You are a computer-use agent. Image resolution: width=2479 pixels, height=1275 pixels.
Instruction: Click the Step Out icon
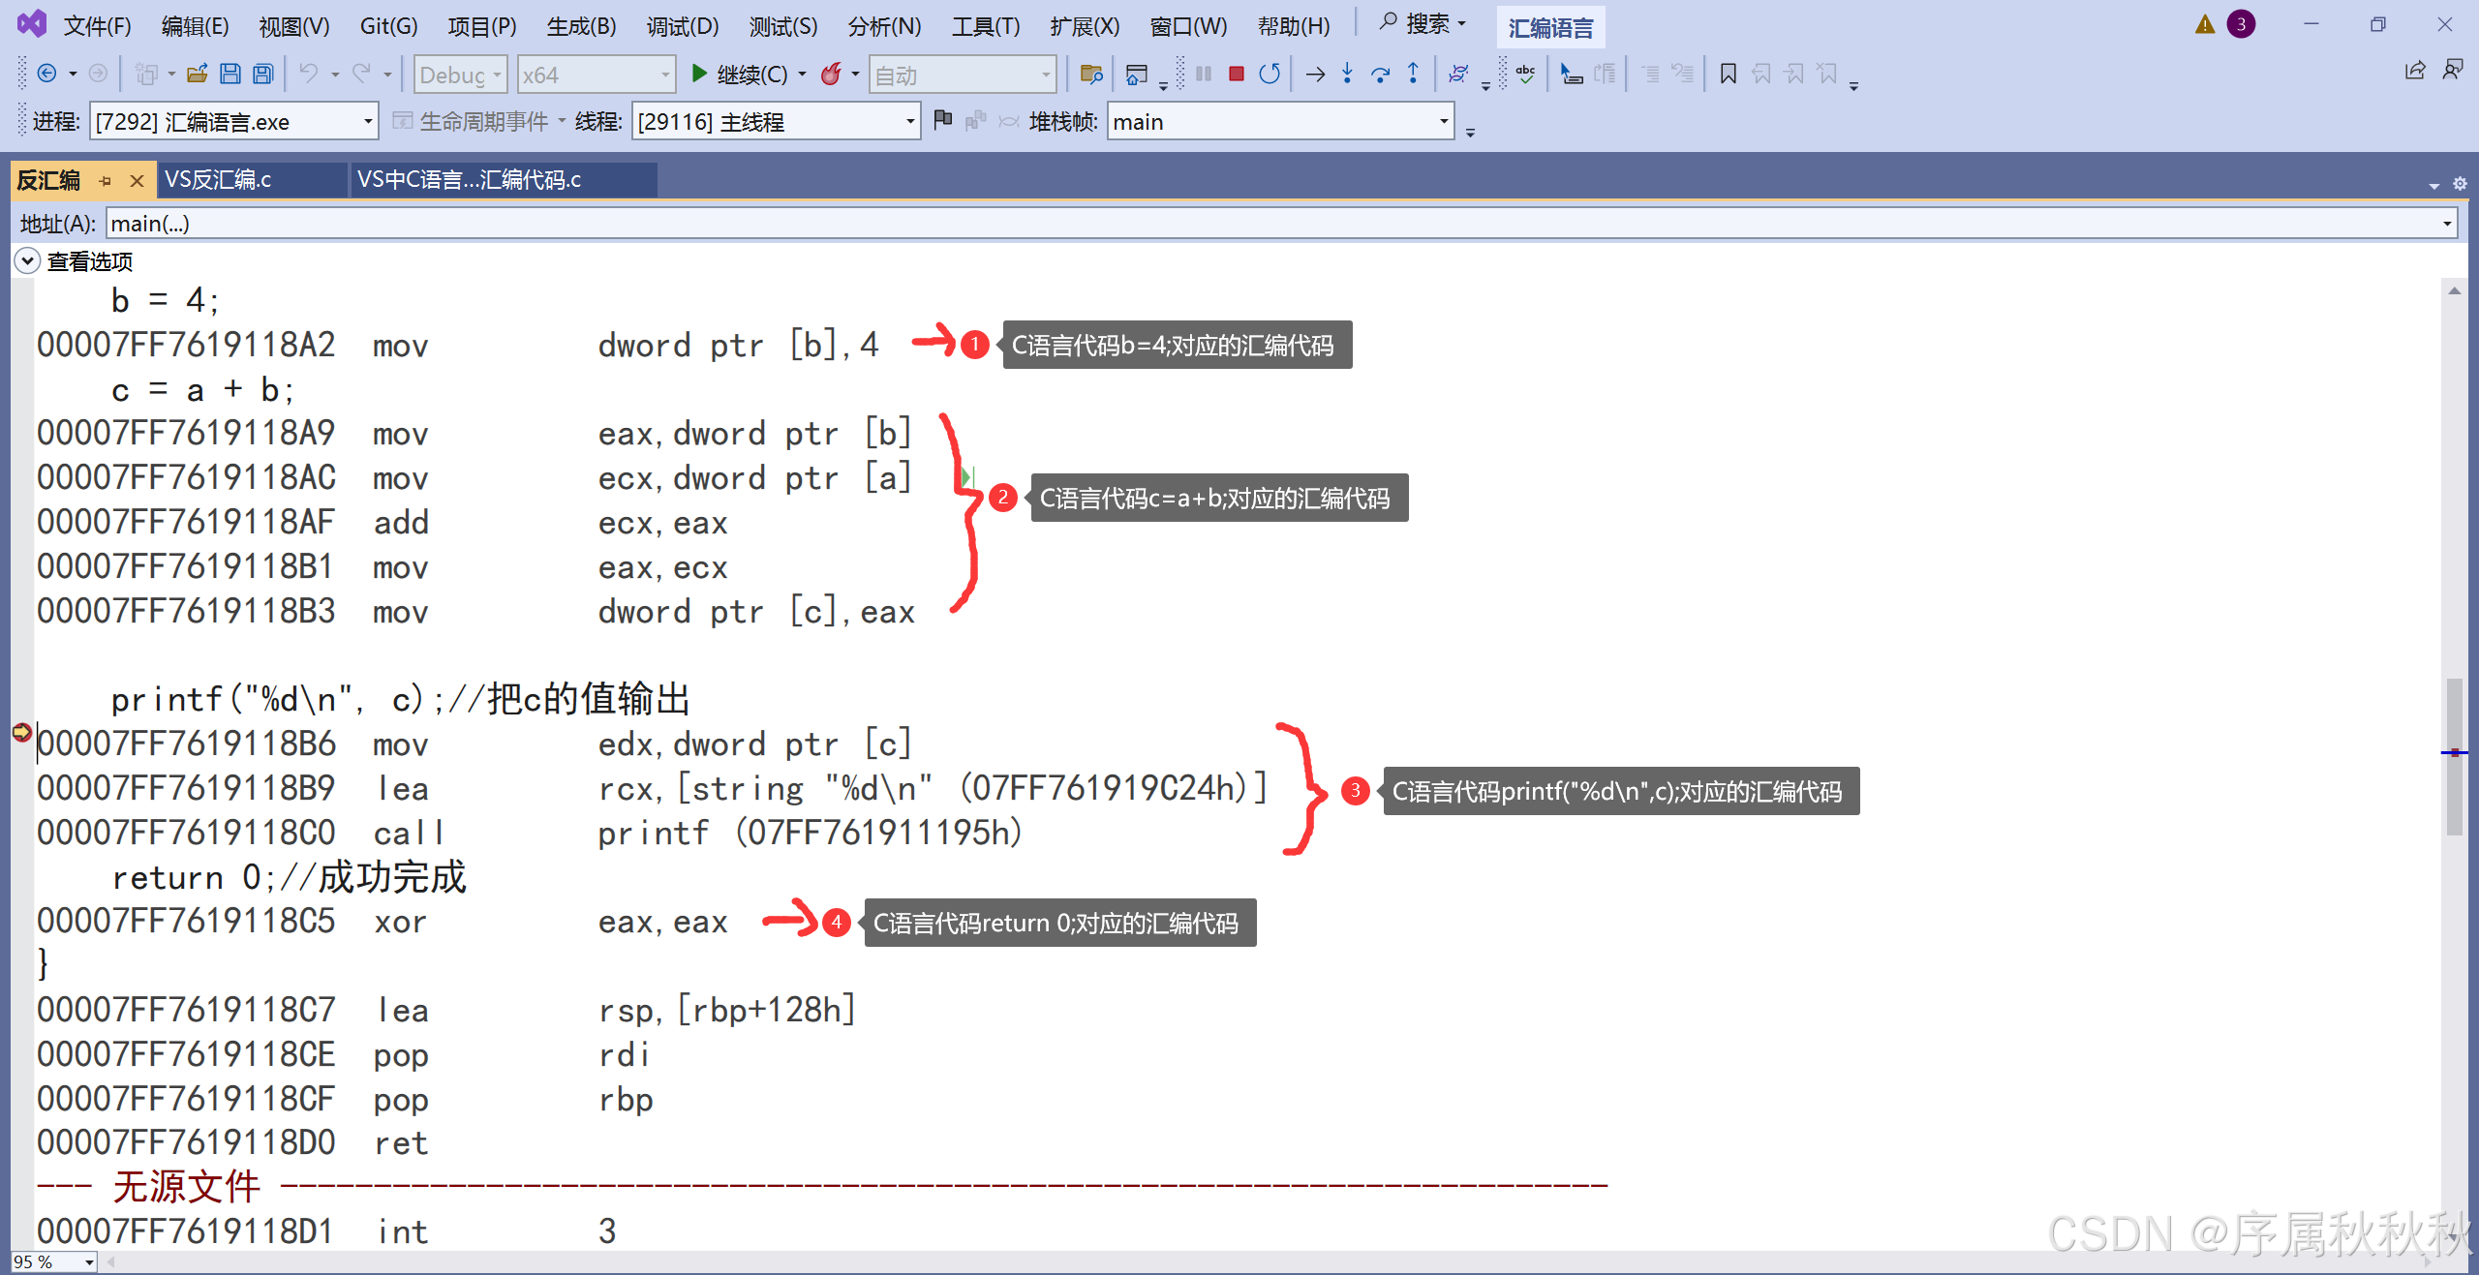(x=1414, y=74)
